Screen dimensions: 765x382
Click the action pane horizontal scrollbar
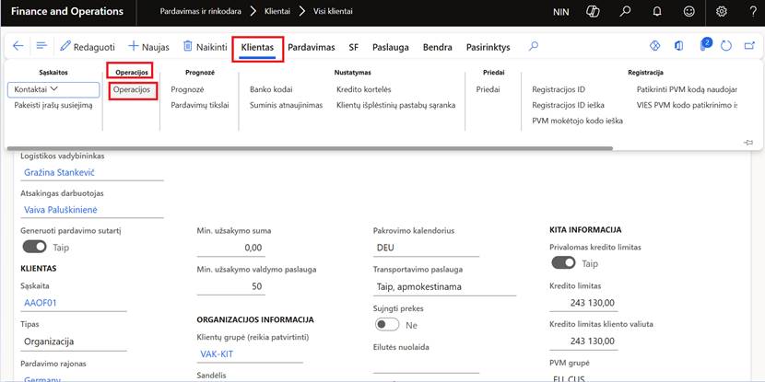pyautogui.click(x=310, y=148)
